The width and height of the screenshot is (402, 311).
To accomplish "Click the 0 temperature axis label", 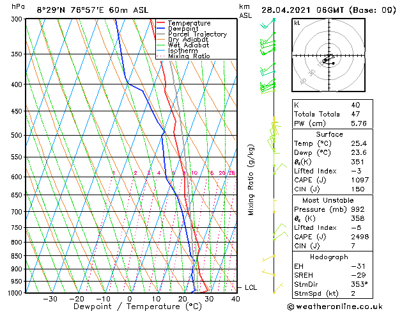I will pos(130,299).
